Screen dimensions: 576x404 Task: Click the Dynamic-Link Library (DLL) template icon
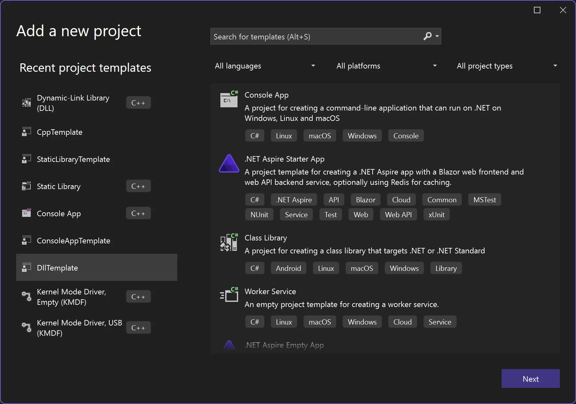[x=27, y=102]
